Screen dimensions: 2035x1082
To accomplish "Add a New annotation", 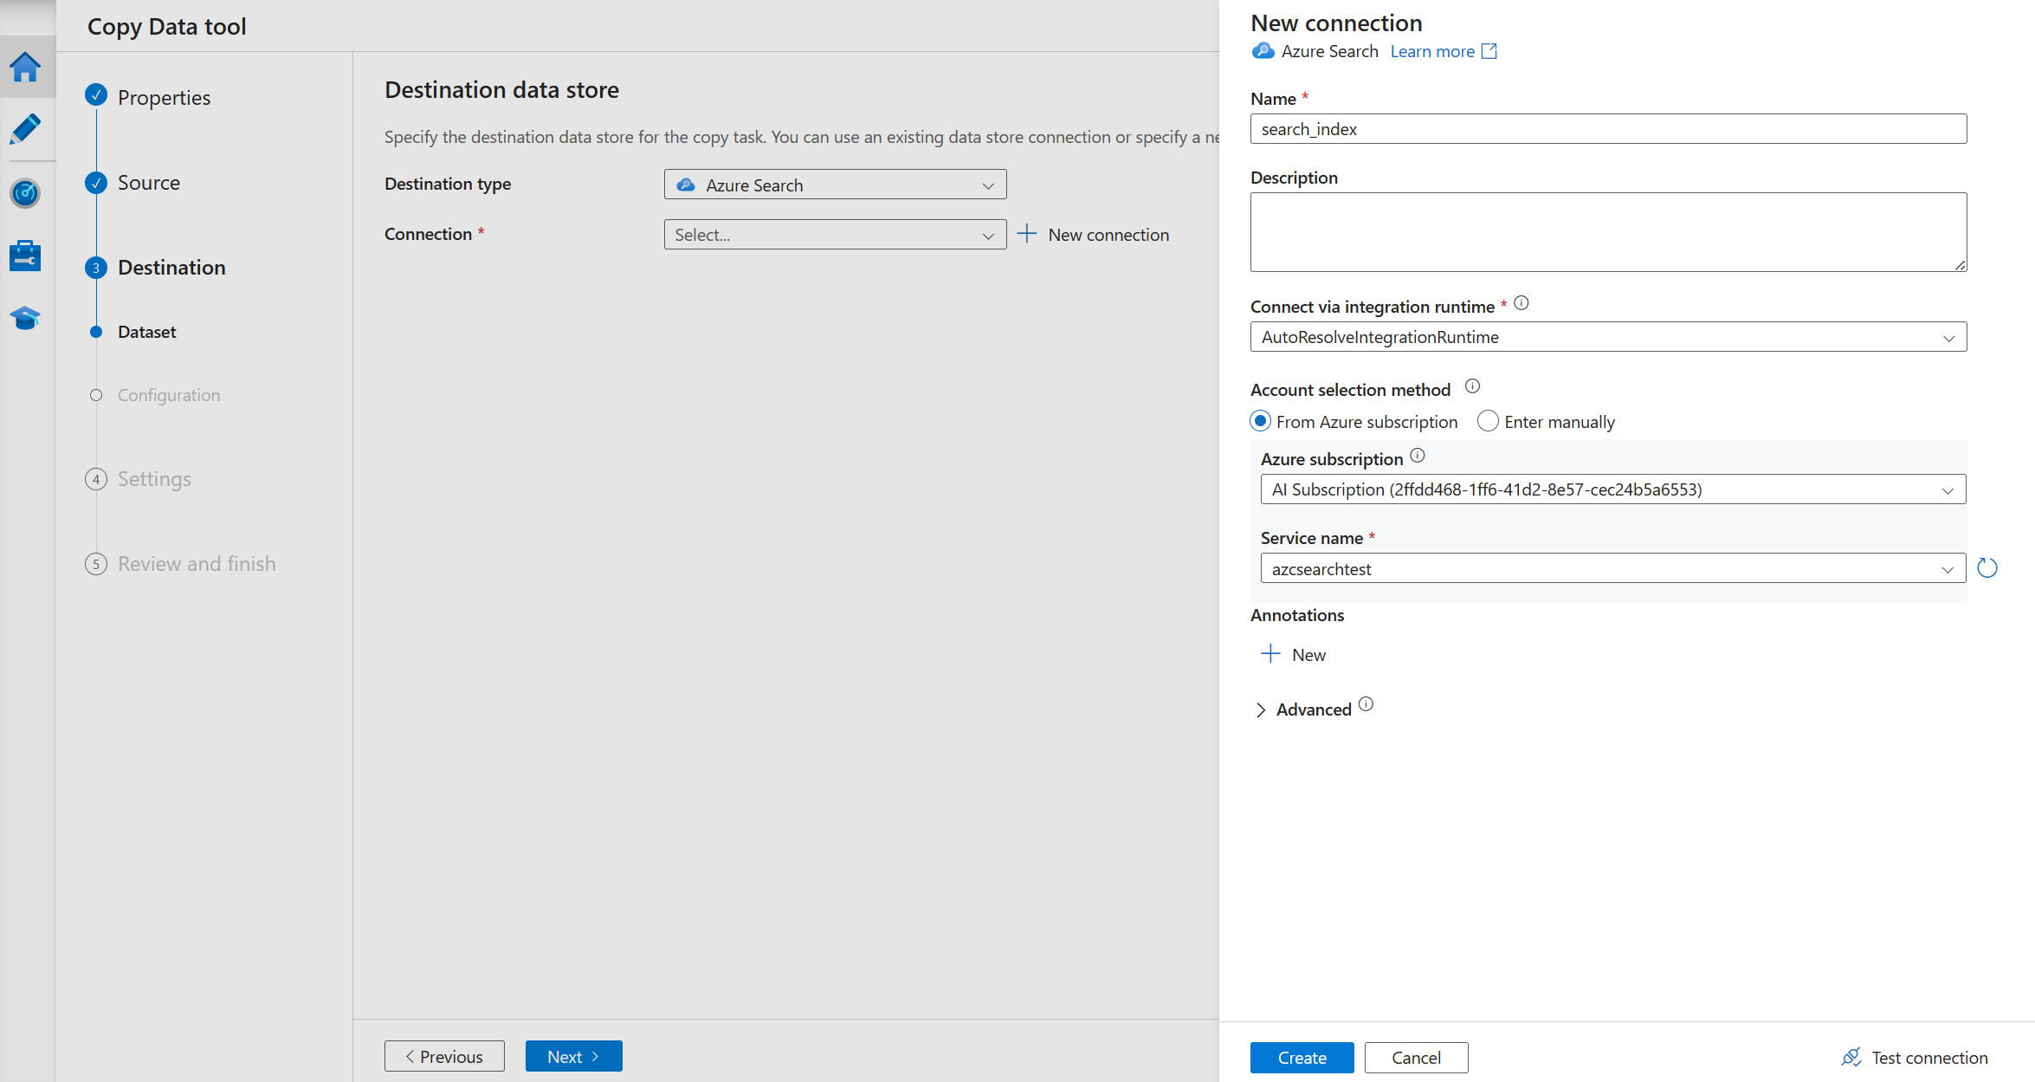I will pyautogui.click(x=1308, y=655).
